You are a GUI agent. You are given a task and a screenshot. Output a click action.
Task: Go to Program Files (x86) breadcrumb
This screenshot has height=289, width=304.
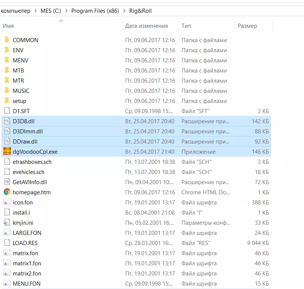(x=95, y=11)
